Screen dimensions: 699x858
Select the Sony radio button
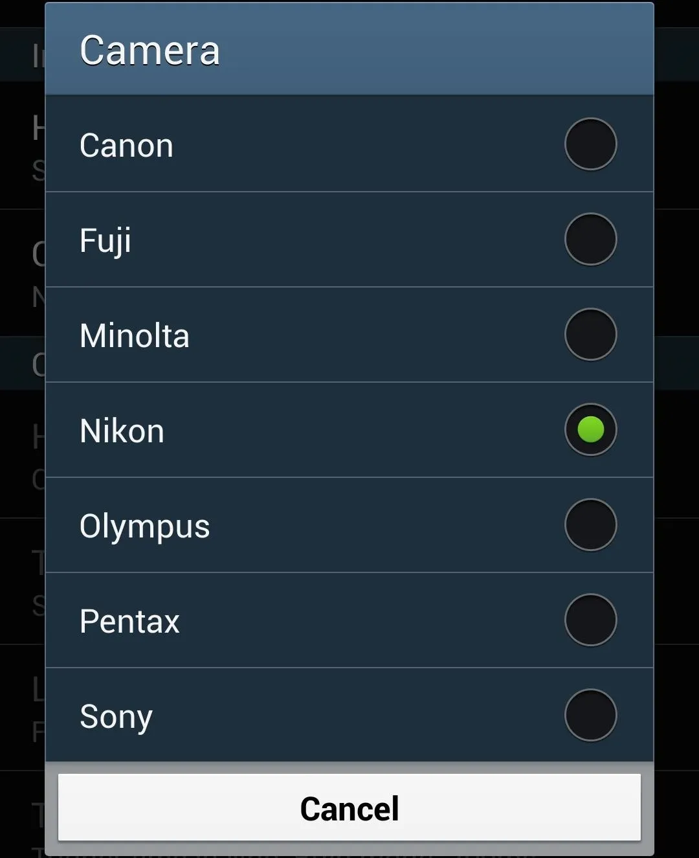590,715
